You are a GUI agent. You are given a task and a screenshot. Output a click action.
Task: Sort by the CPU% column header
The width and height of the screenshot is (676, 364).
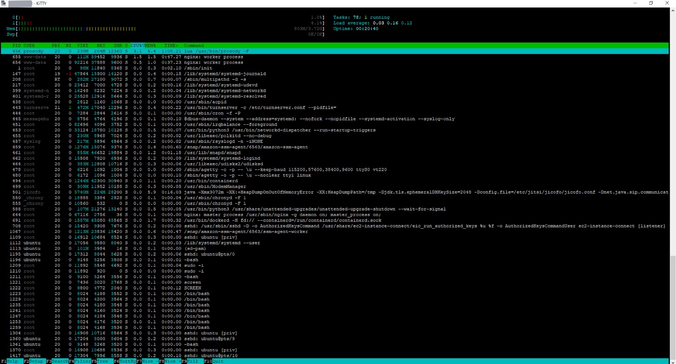[x=136, y=46]
